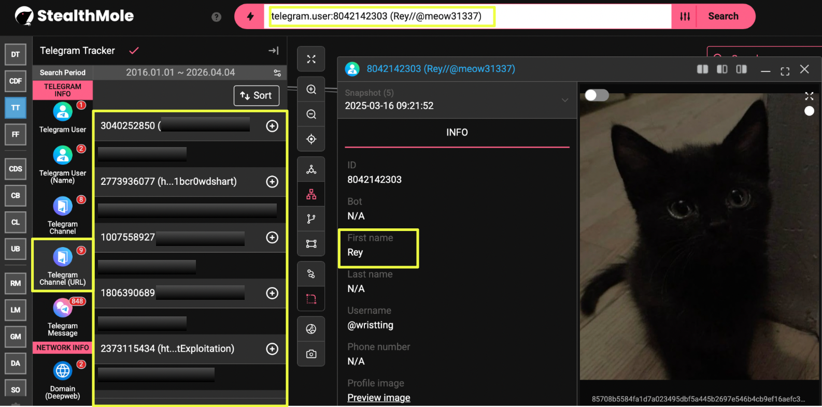Select the hierarchy tree layout icon
822x407 pixels.
tap(311, 194)
